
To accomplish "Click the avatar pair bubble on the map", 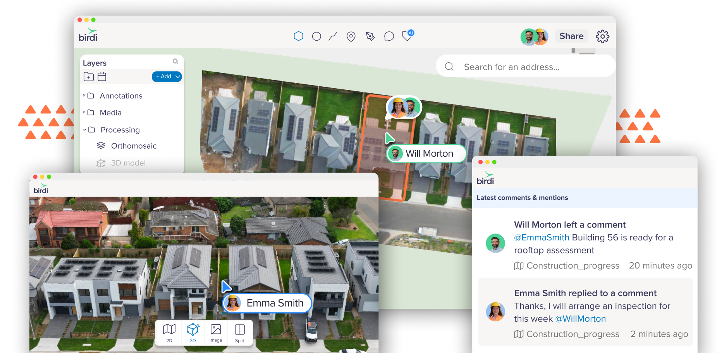I will 404,107.
